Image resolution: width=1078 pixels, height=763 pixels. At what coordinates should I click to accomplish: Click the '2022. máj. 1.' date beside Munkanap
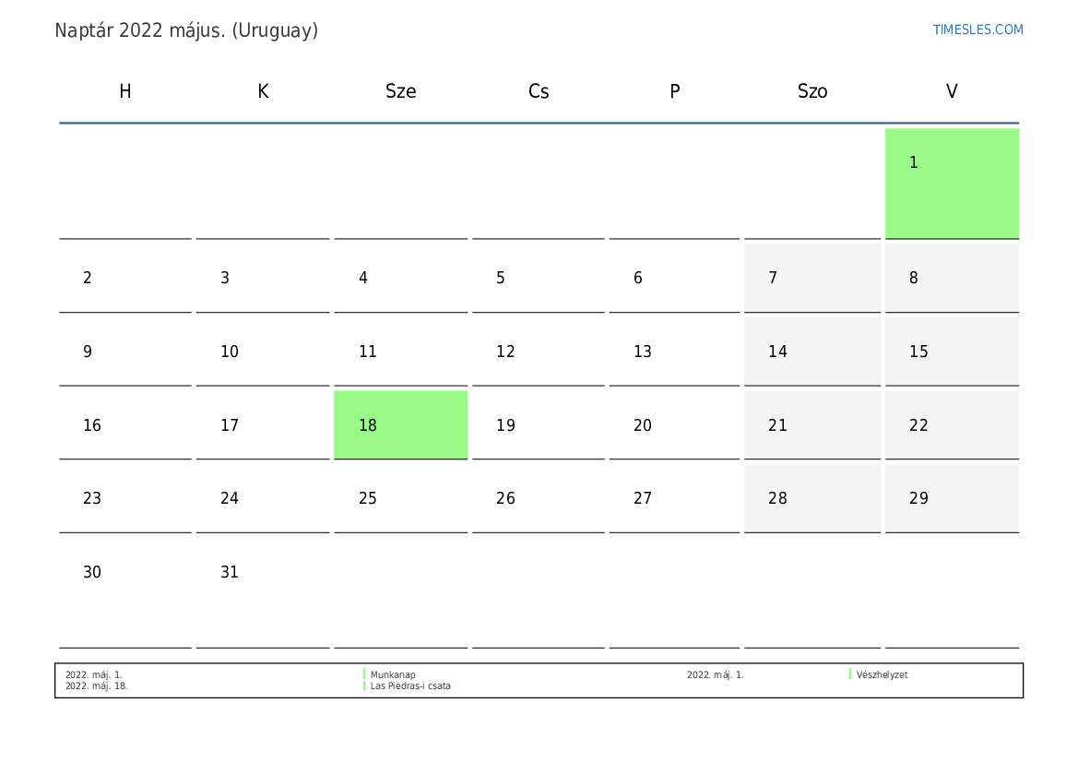[x=93, y=675]
